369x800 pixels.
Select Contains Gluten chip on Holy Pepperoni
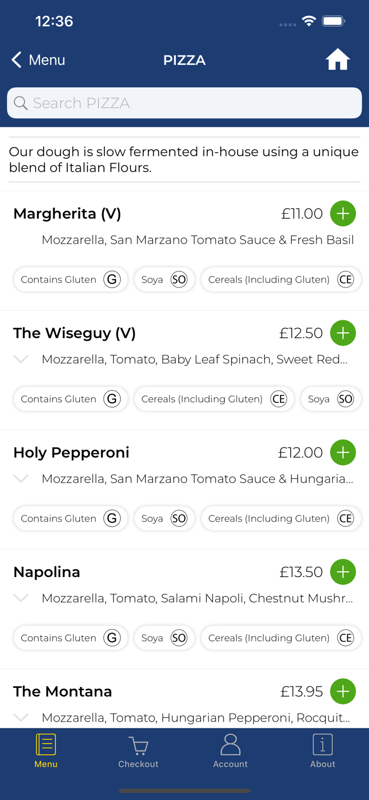(70, 518)
